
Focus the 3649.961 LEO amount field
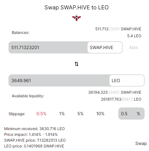(59, 80)
